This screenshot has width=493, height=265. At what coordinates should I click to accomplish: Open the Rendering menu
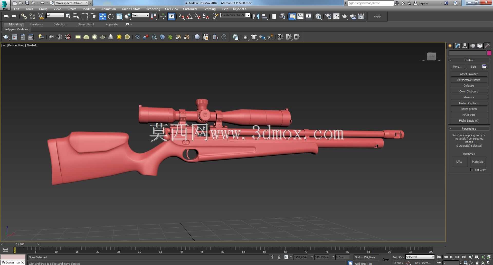pyautogui.click(x=153, y=9)
